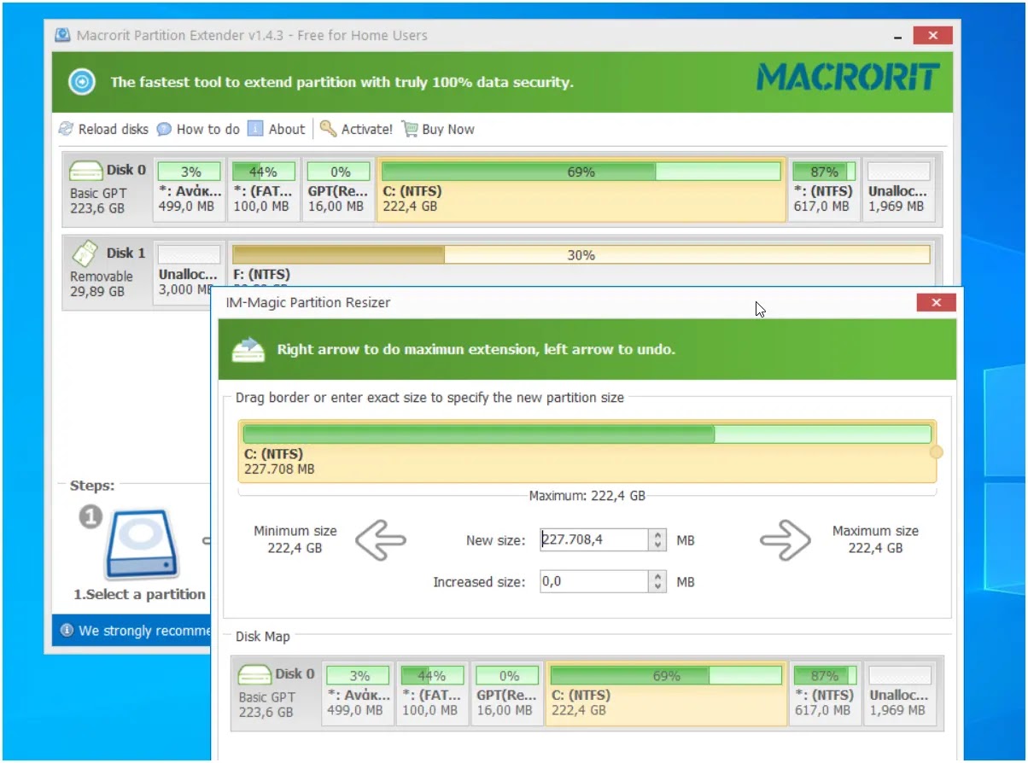Click the Maximum: 222,4 GB text under the bar
This screenshot has height=763, width=1028.
click(x=587, y=495)
